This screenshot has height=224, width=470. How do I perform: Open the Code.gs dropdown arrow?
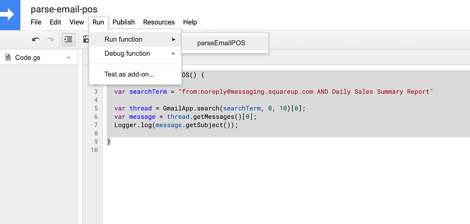pos(68,57)
